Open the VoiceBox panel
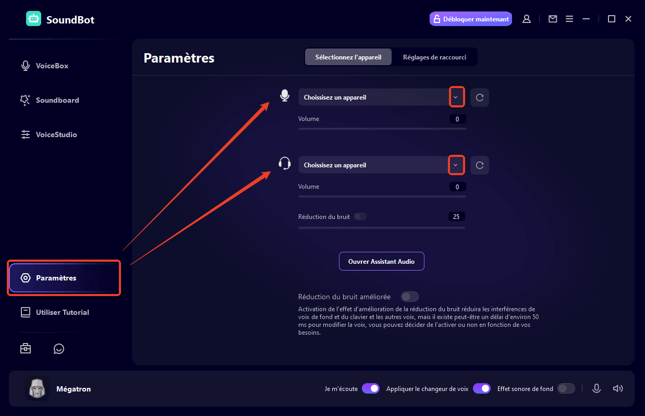Screen dimensions: 645x416 click(51, 66)
